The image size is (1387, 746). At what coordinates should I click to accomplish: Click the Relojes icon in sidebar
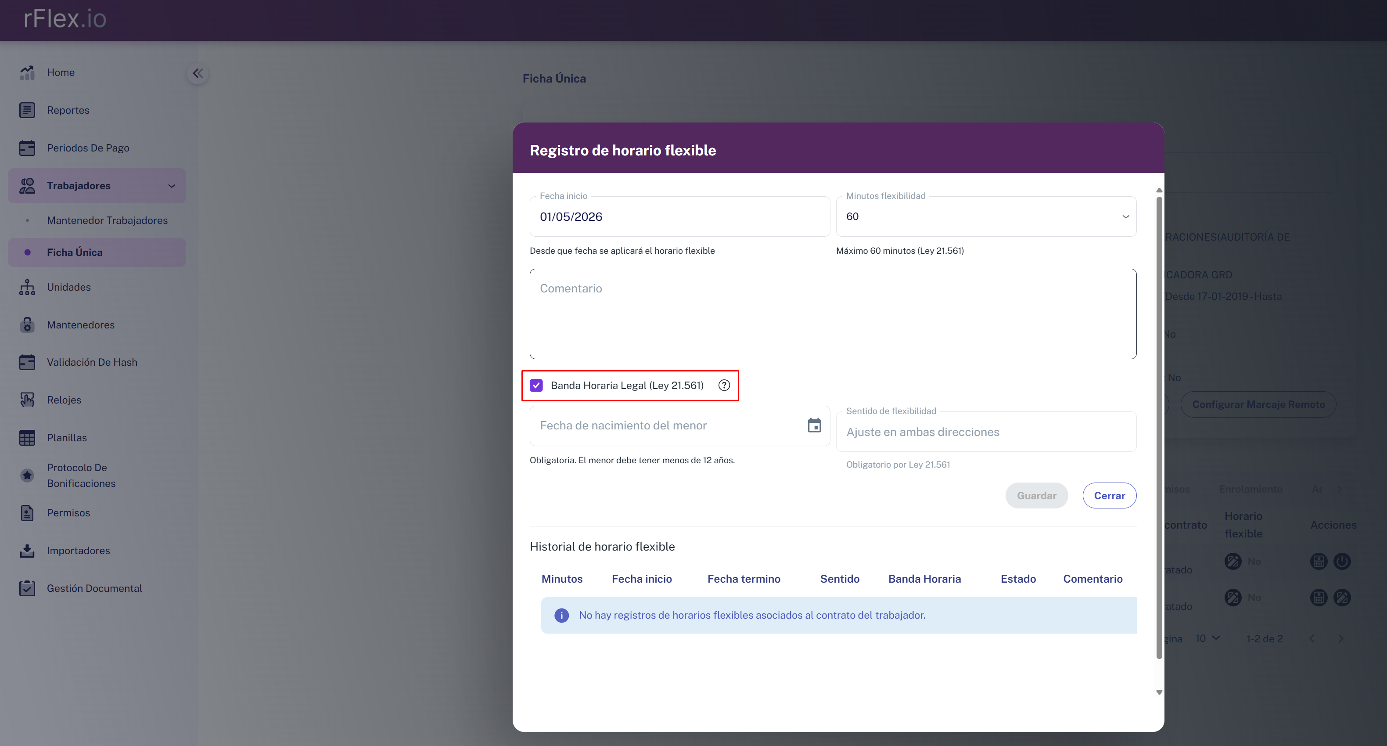[27, 400]
